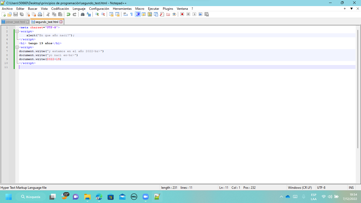
Task: Click the Redo toolbar arrow
Action: (x=75, y=14)
